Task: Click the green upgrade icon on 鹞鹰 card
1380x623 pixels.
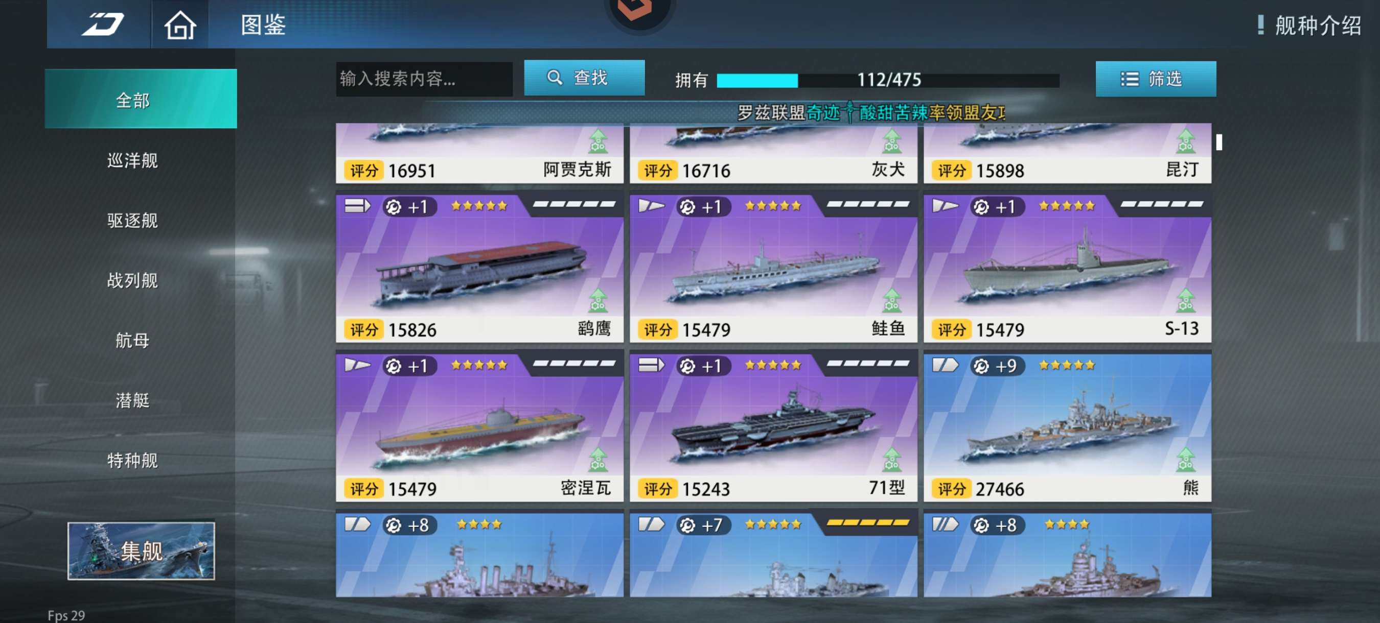Action: point(598,300)
